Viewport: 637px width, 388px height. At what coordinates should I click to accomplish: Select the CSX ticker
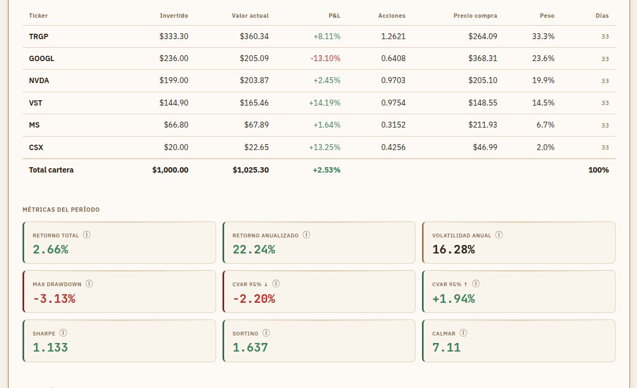[x=36, y=147]
